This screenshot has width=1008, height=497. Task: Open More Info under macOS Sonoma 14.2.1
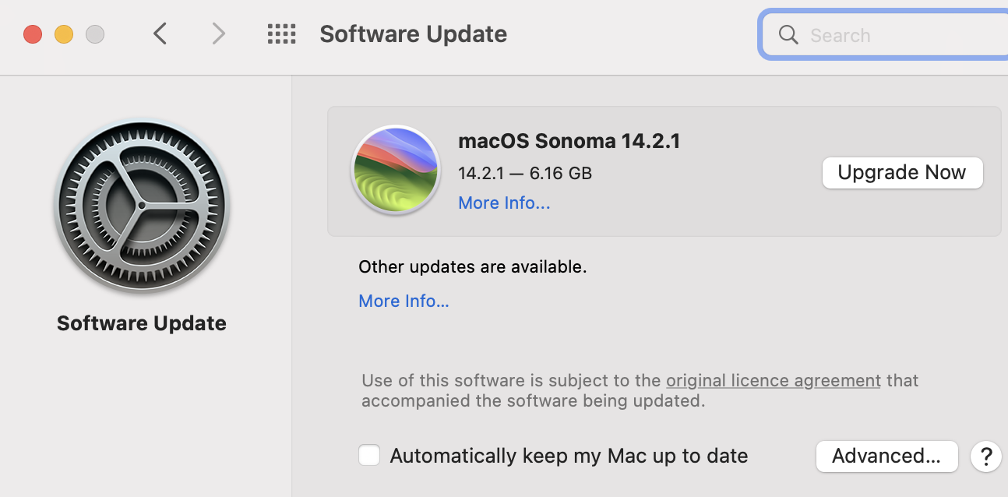[504, 203]
